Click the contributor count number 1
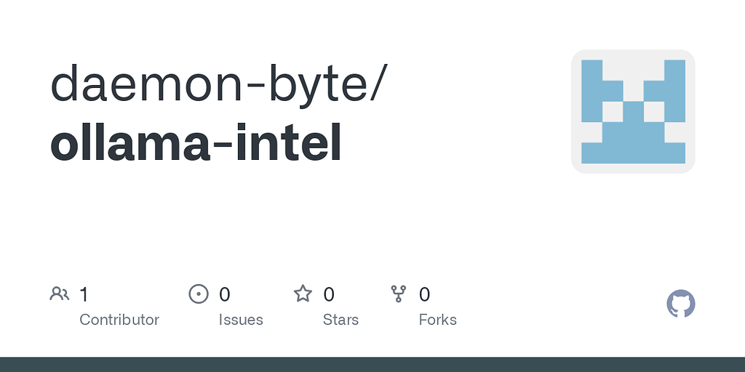Image resolution: width=745 pixels, height=372 pixels. 84,294
